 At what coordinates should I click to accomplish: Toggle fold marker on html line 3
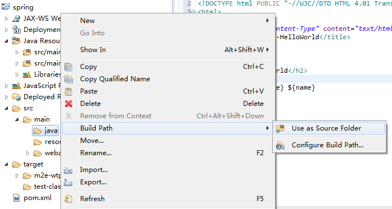click(x=194, y=12)
